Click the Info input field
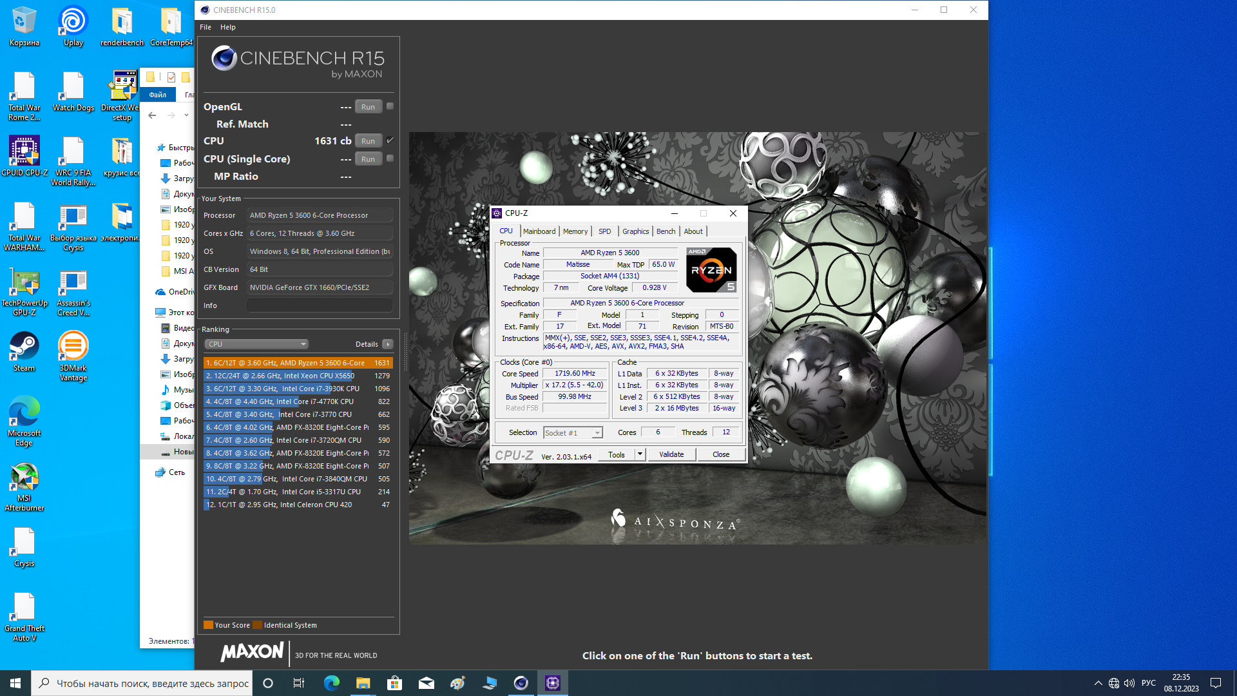 (x=320, y=305)
